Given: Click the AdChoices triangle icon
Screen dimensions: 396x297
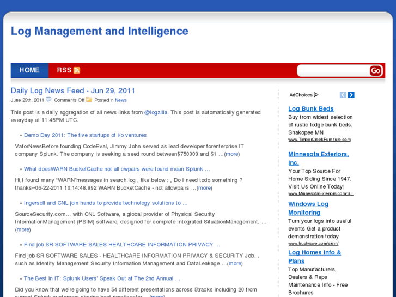Looking at the screenshot, I should pos(316,95).
